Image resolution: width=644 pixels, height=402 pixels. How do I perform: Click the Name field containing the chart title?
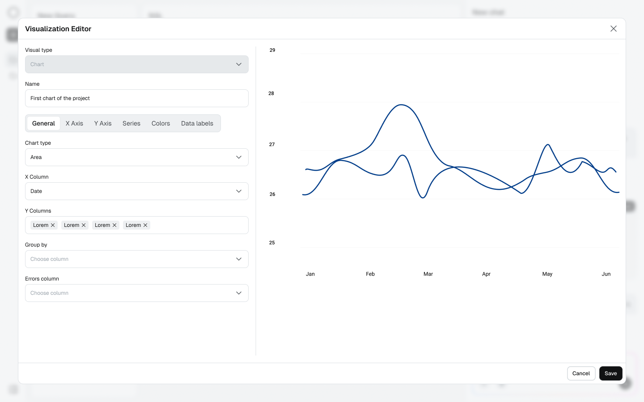tap(136, 98)
